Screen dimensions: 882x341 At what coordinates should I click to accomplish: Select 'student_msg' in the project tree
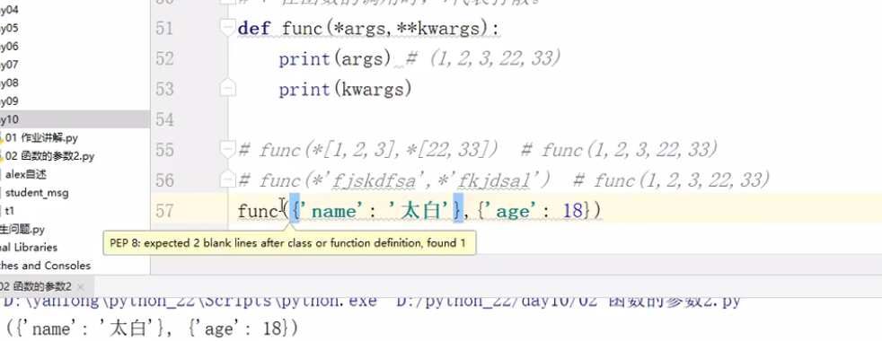(x=37, y=193)
